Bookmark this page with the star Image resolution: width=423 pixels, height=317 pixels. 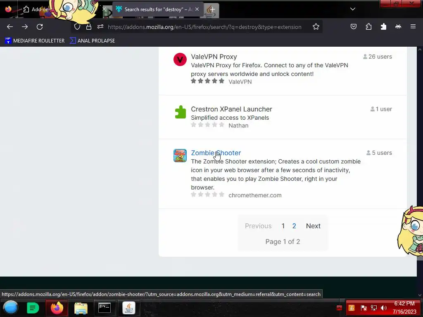(x=316, y=27)
